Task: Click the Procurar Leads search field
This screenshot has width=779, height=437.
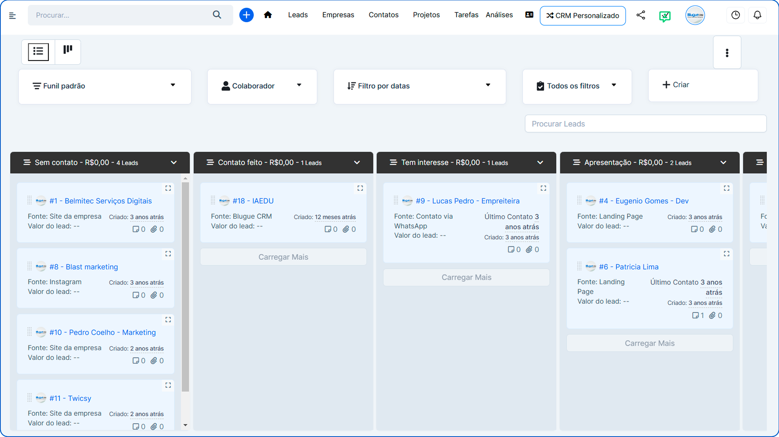Action: pyautogui.click(x=645, y=124)
